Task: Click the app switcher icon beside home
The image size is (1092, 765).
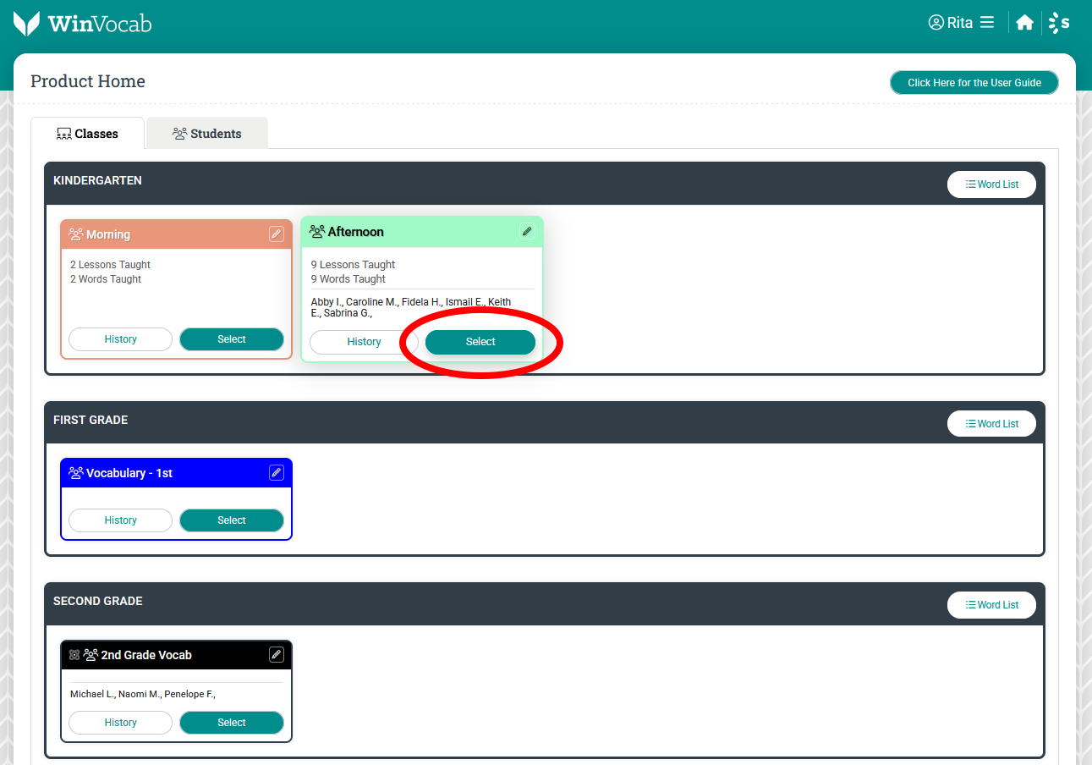Action: tap(1058, 23)
